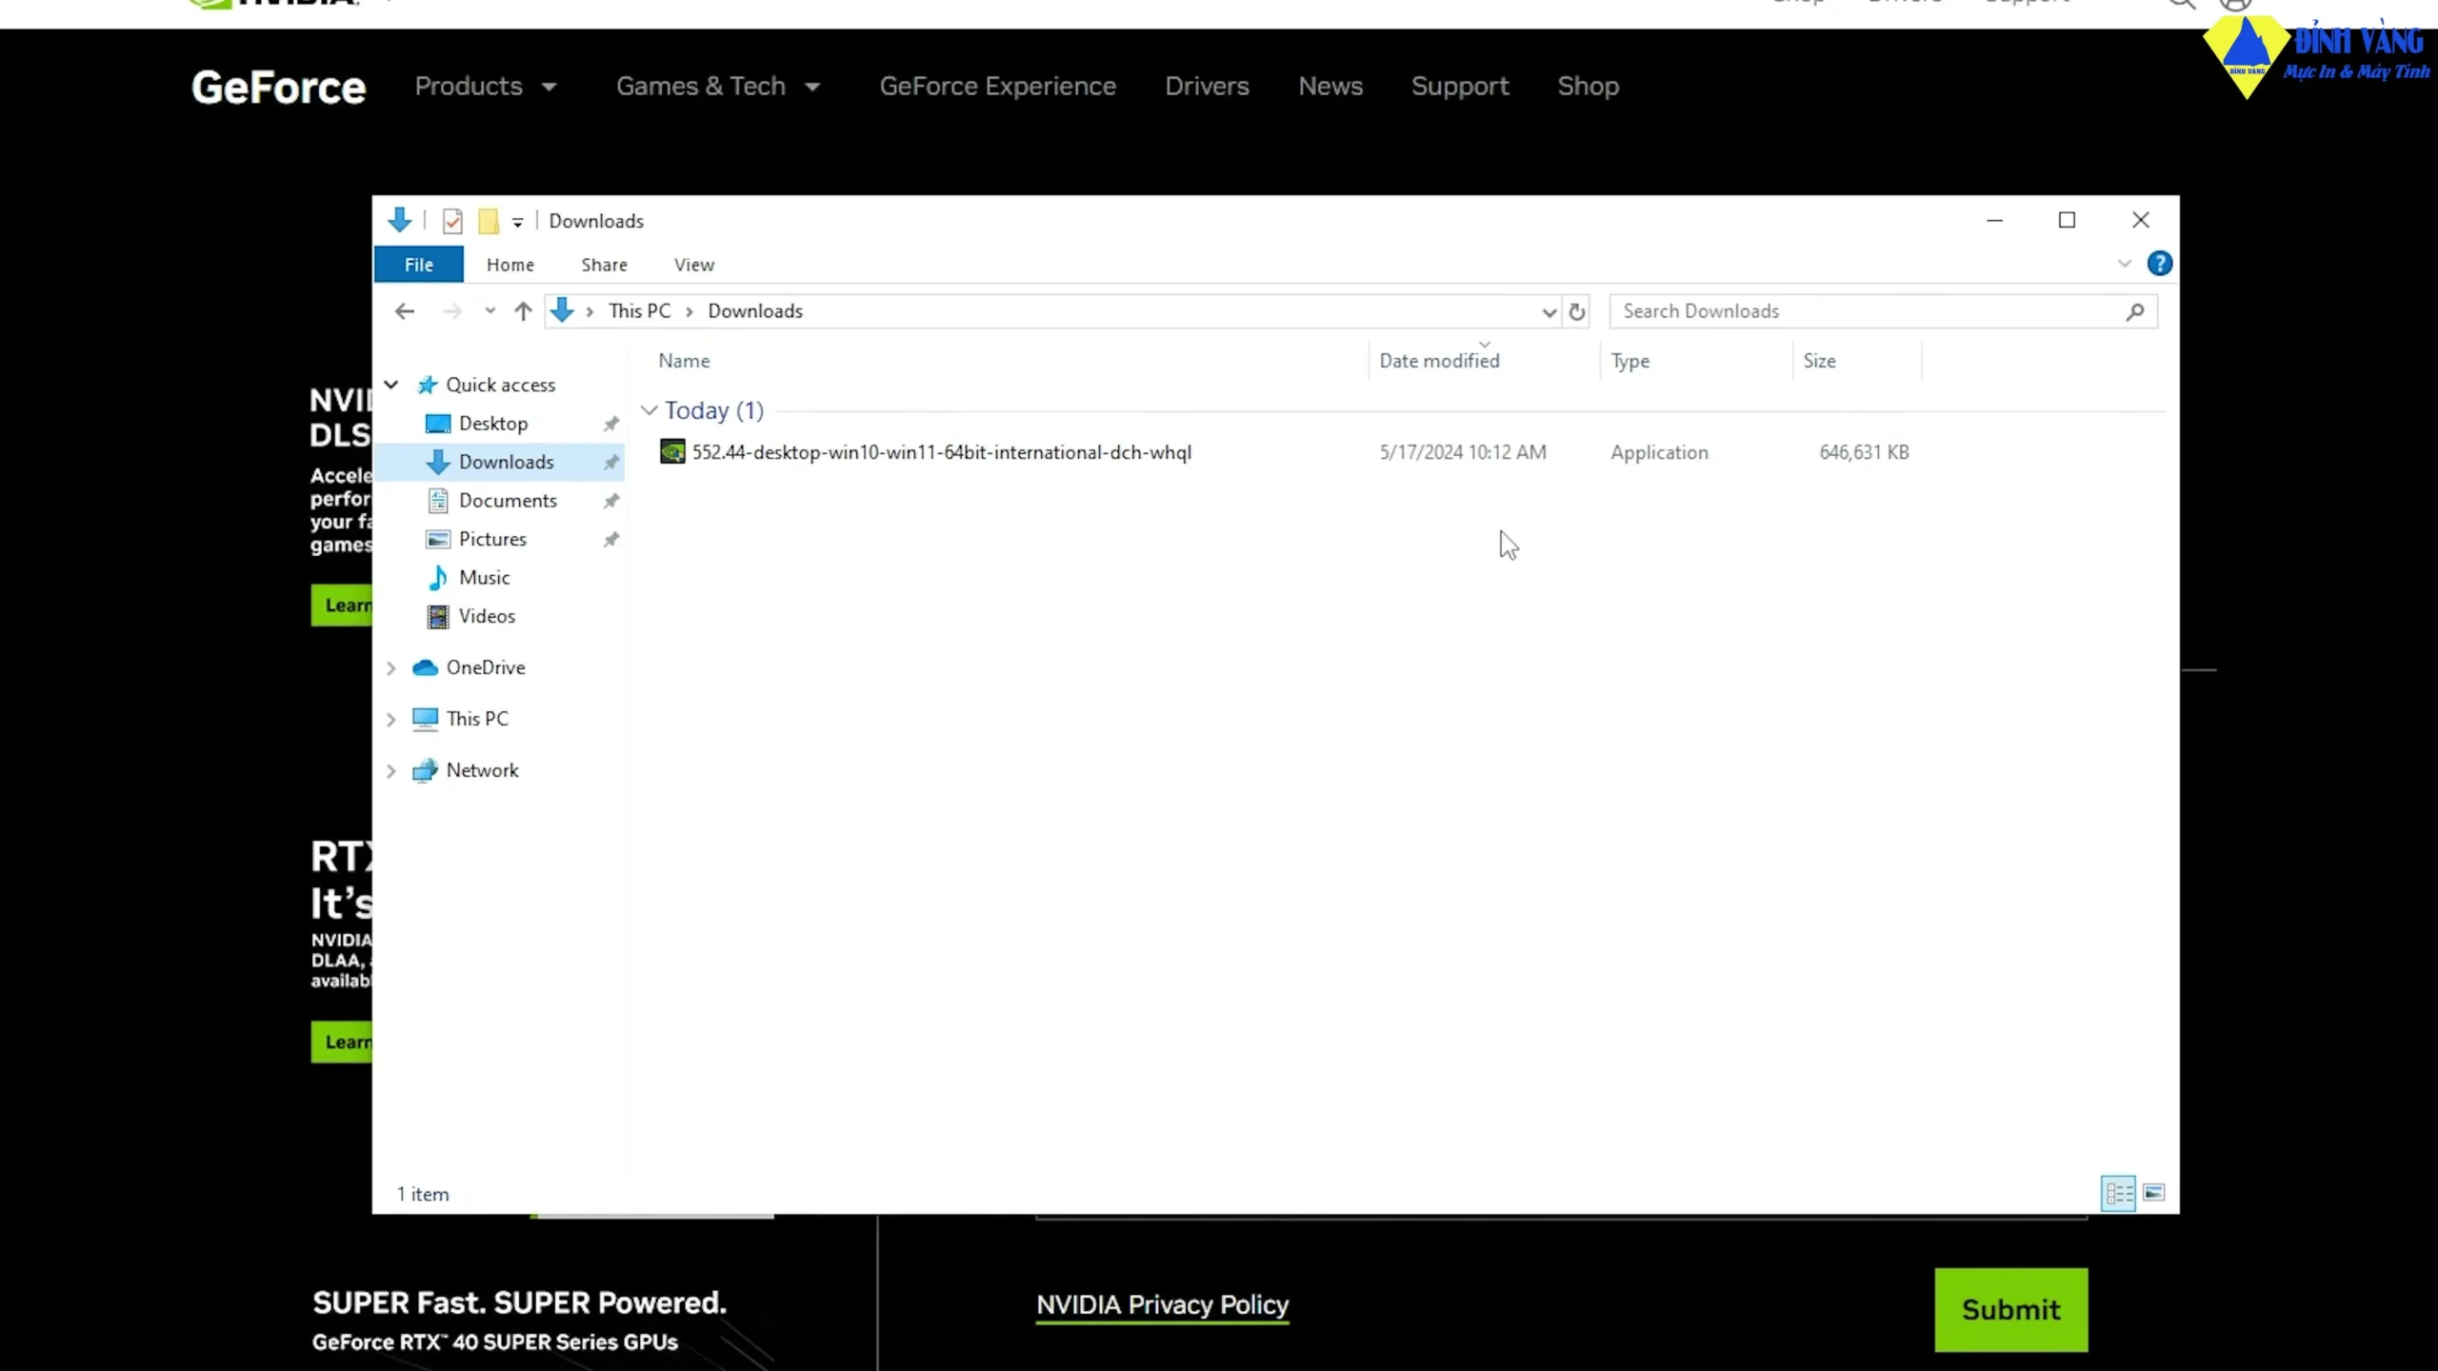Screen dimensions: 2438x1371
Task: Select Network in navigation pane
Action: coord(482,770)
